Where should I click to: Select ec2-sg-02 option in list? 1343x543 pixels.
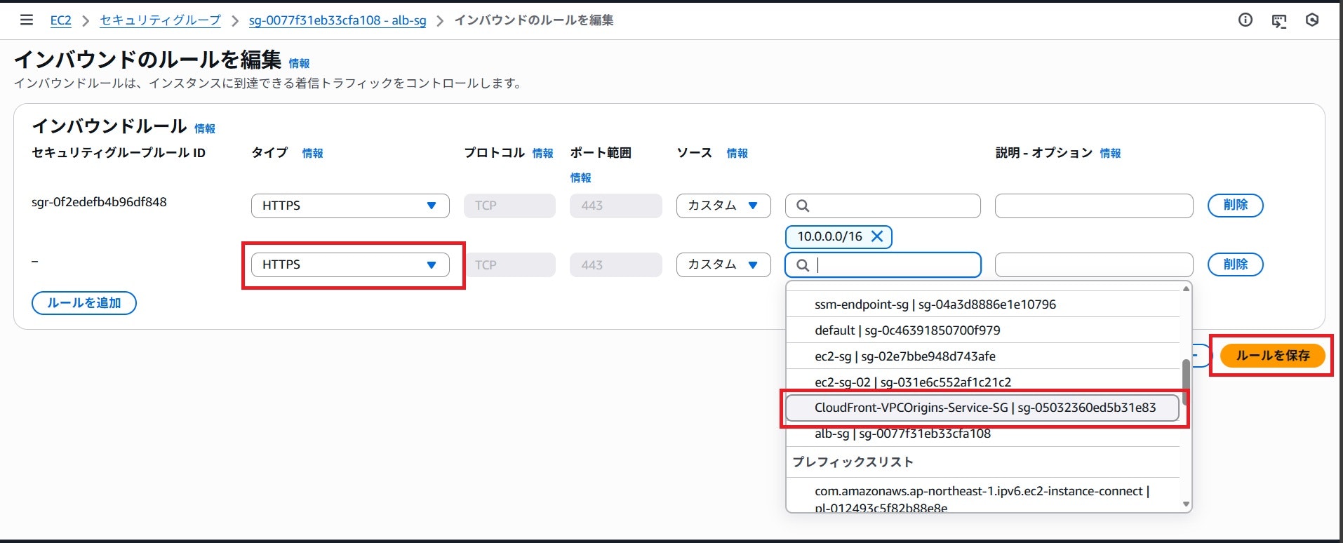pyautogui.click(x=983, y=382)
